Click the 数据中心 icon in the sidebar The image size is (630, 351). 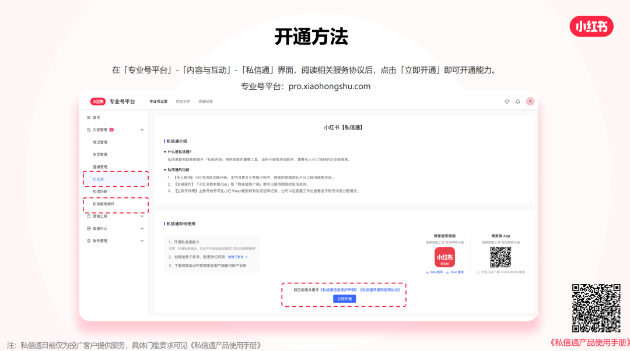89,228
